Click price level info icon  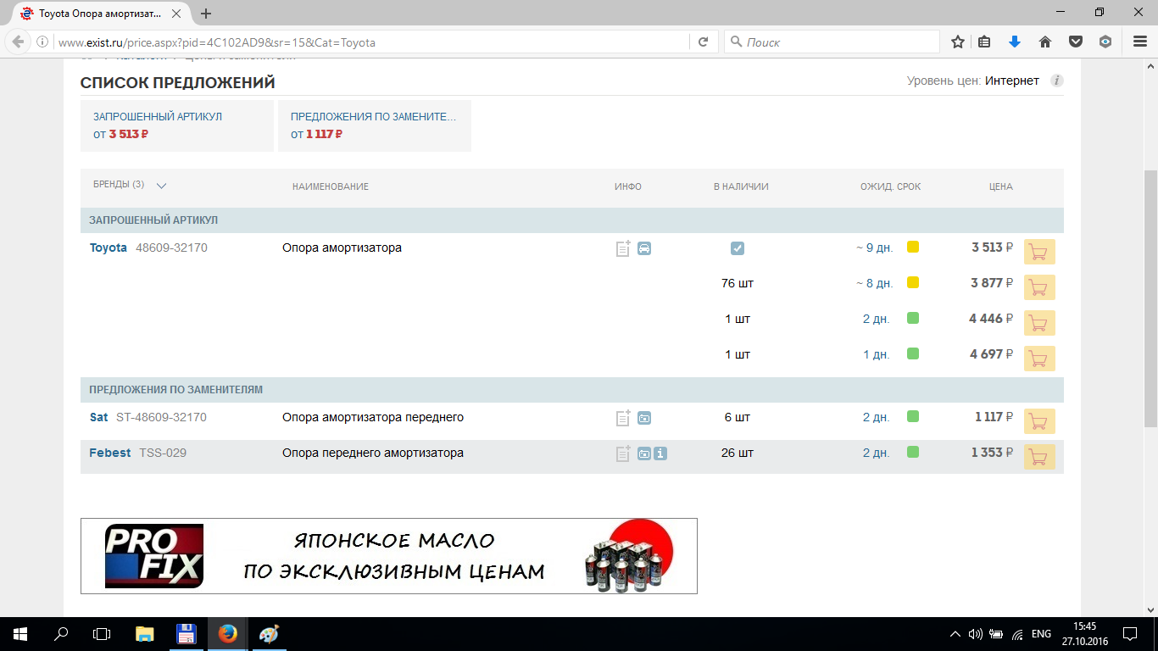tap(1056, 81)
